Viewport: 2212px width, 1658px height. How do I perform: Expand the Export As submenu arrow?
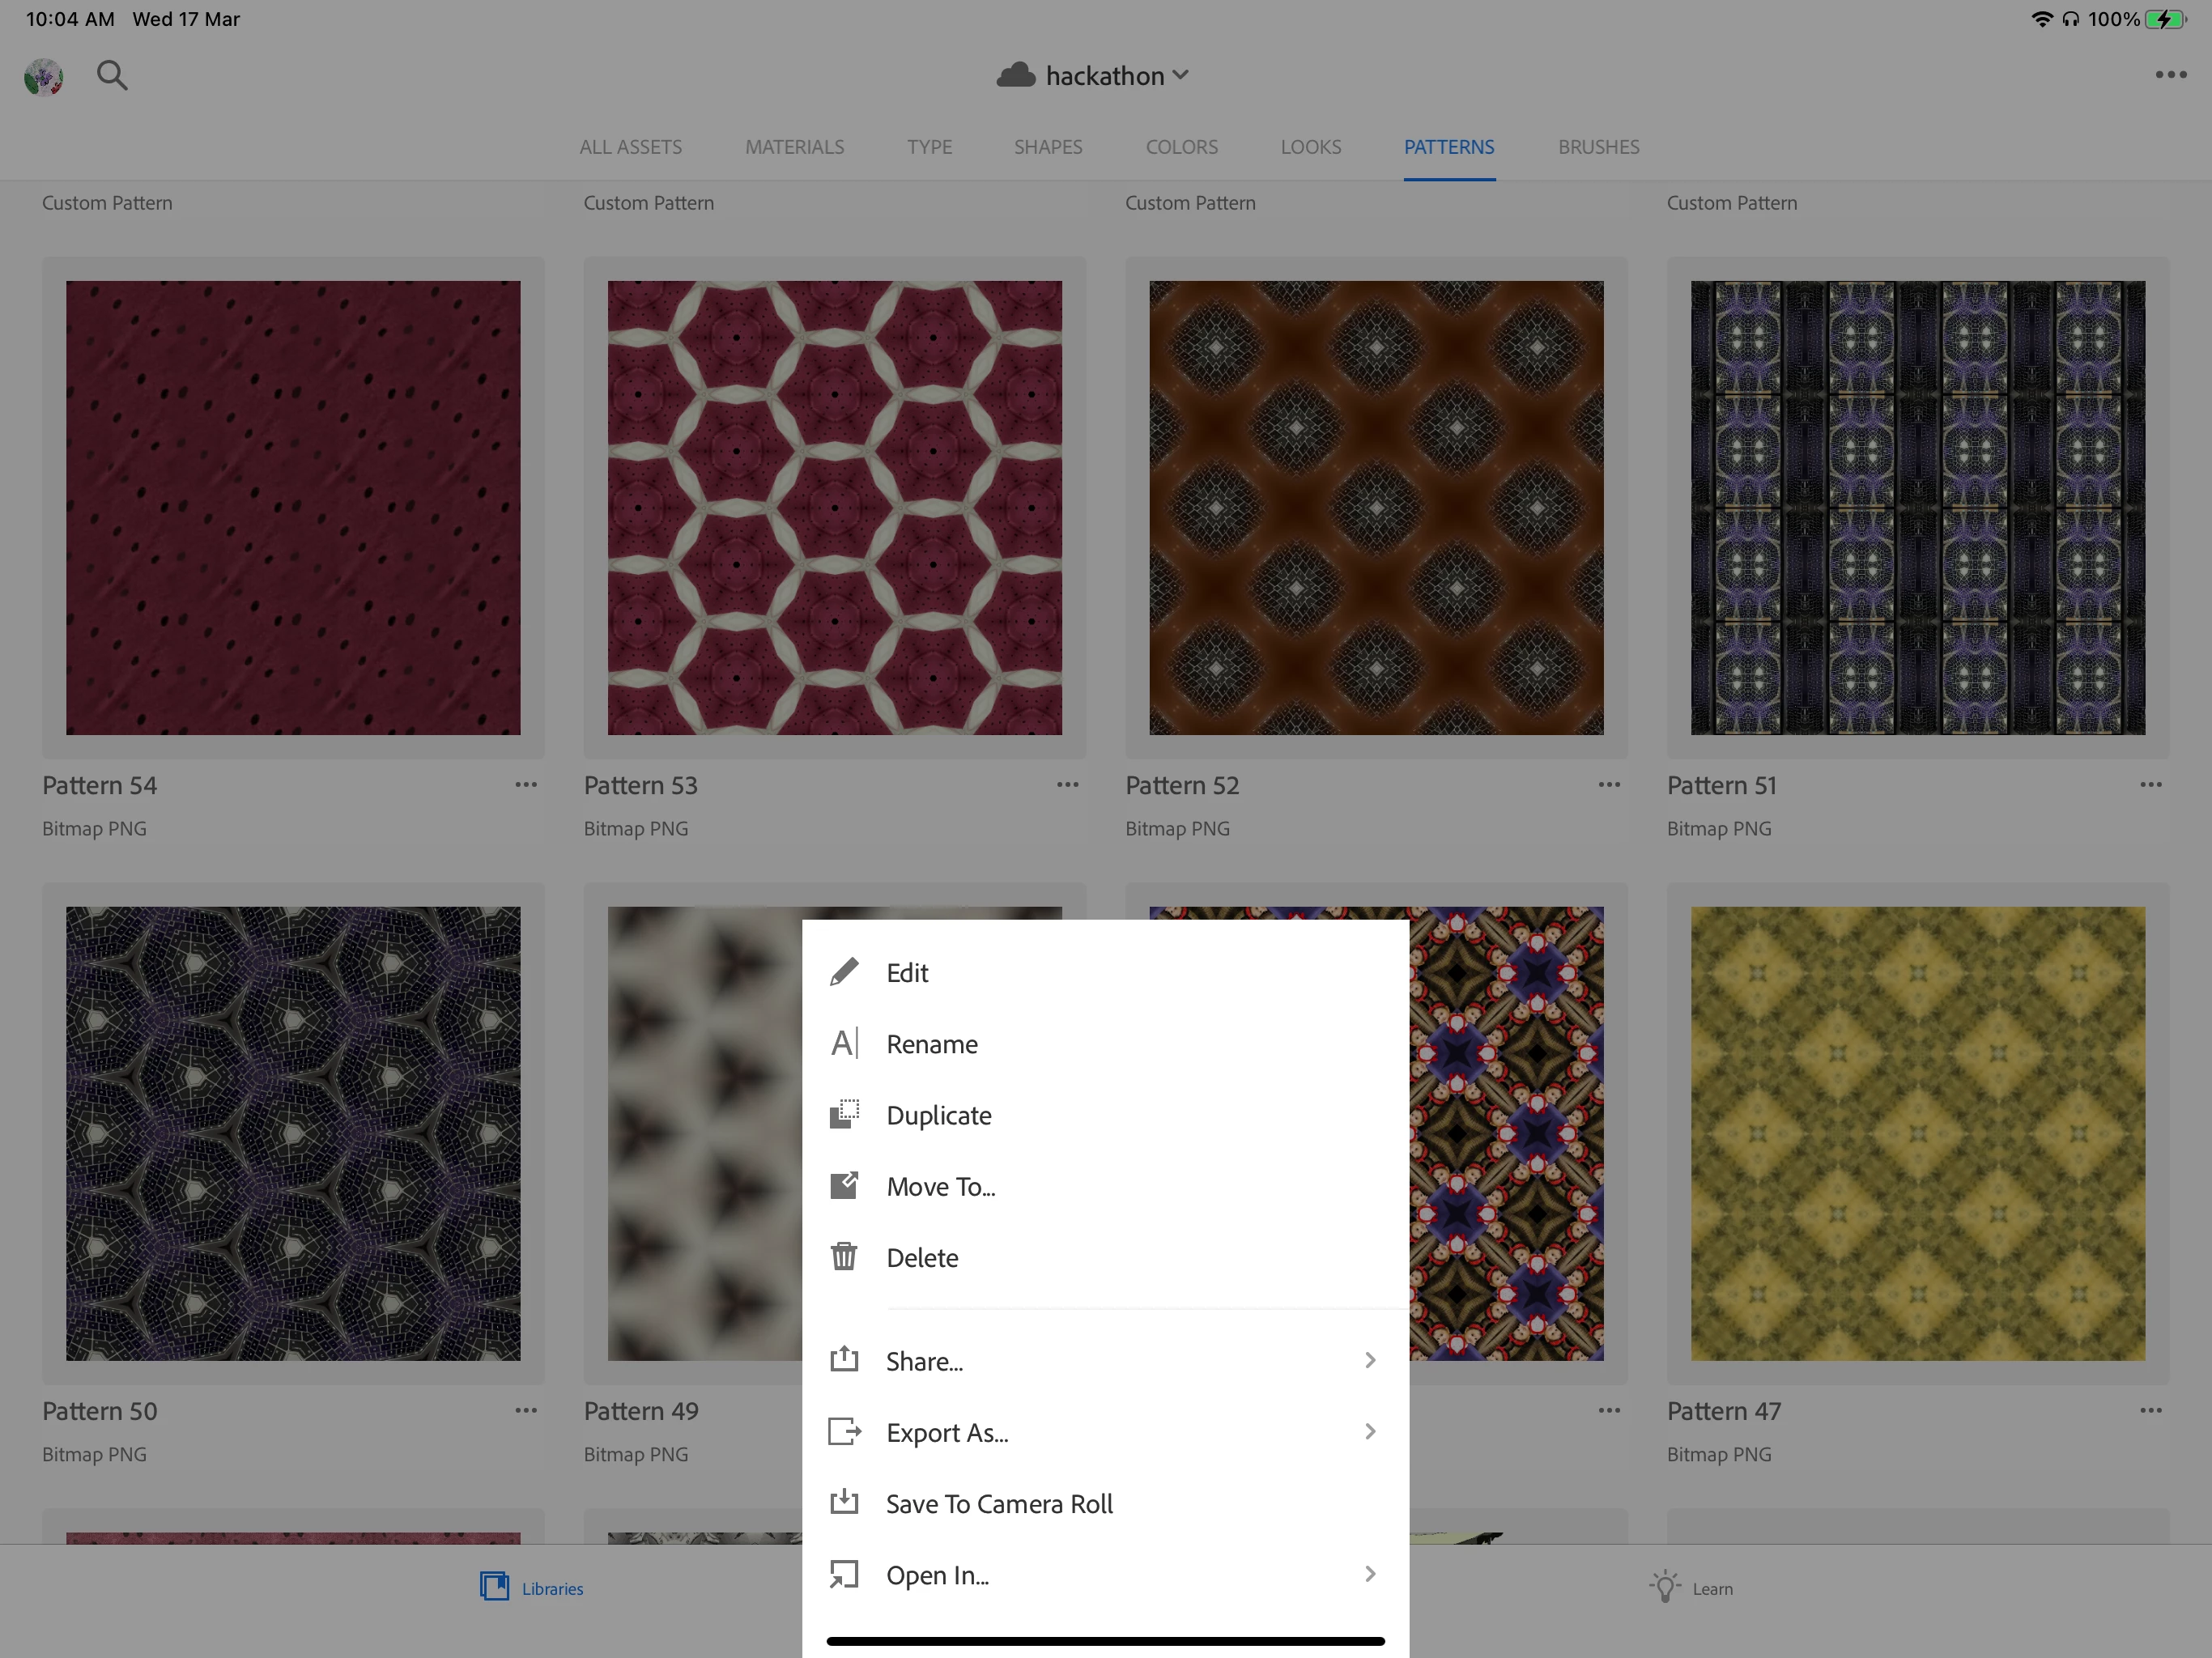click(x=1370, y=1432)
